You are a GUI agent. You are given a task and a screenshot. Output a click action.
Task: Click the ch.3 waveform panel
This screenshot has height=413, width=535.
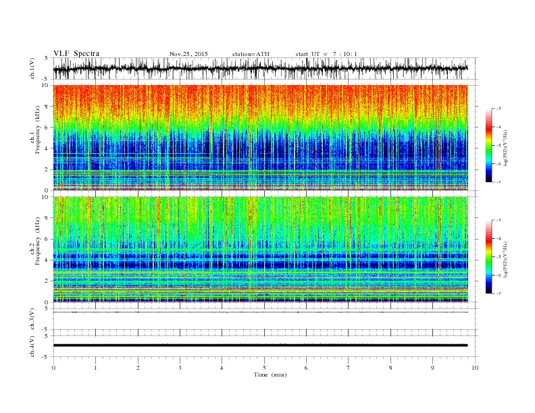(265, 319)
